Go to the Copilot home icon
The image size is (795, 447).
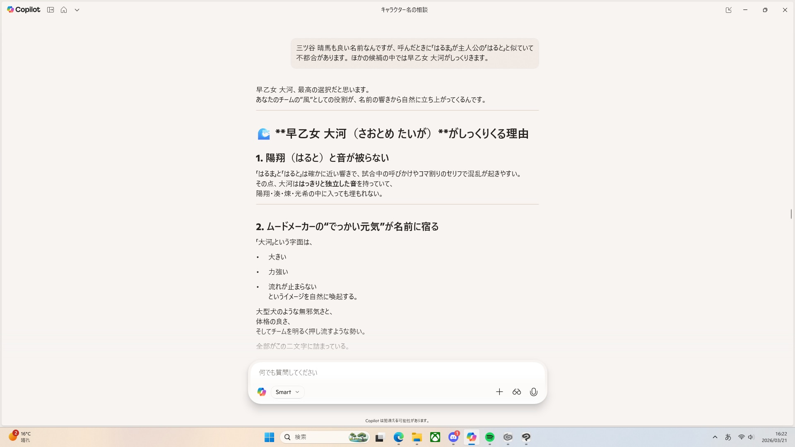tap(64, 10)
